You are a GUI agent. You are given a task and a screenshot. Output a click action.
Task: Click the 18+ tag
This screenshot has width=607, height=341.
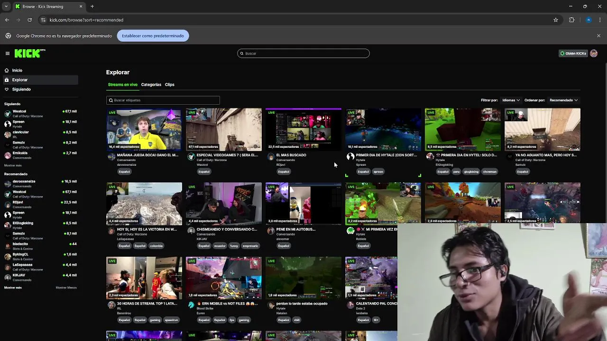pos(376,320)
